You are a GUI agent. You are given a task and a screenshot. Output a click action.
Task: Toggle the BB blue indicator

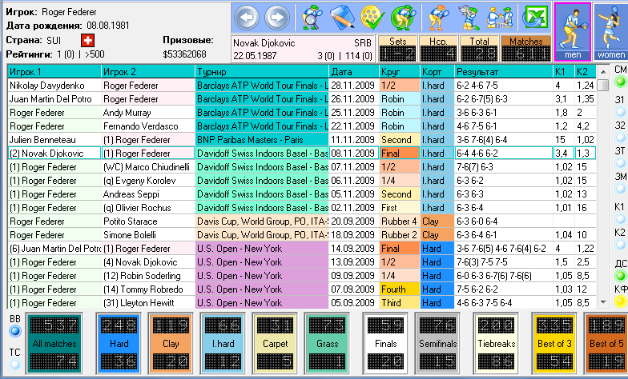15,331
